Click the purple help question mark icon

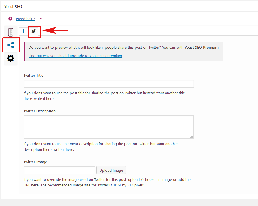point(10,19)
